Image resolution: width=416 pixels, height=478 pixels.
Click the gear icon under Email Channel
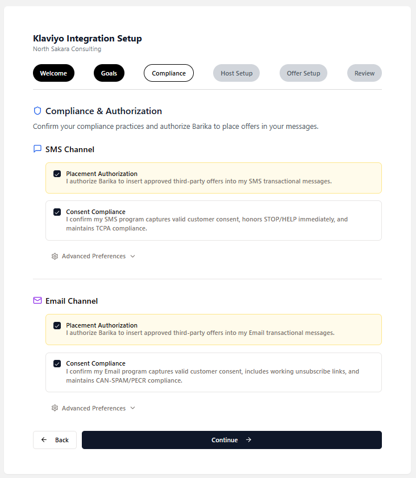pos(55,408)
